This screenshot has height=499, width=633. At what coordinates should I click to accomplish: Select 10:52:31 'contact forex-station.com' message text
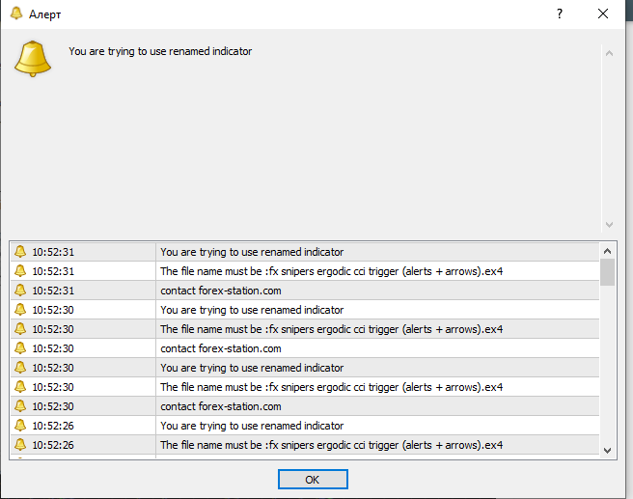(x=221, y=291)
